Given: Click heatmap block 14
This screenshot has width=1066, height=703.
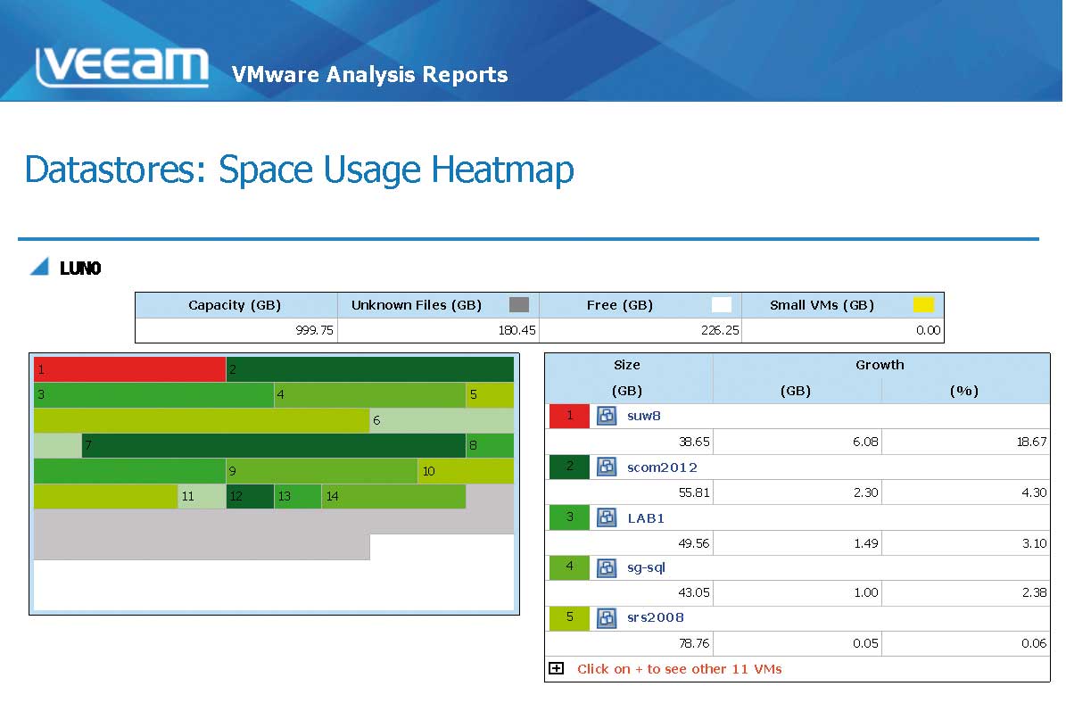Looking at the screenshot, I should pyautogui.click(x=393, y=496).
